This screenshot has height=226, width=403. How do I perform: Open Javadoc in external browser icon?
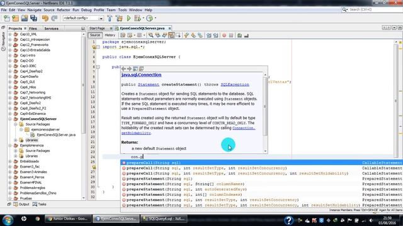135,68
